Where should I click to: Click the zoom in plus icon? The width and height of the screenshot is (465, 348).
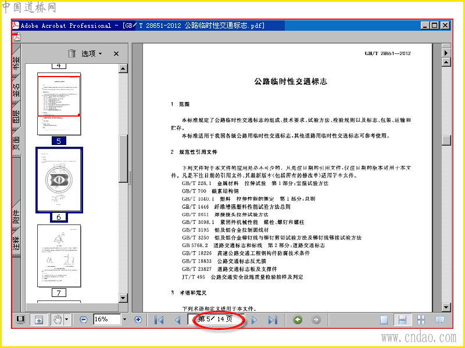[138, 320]
